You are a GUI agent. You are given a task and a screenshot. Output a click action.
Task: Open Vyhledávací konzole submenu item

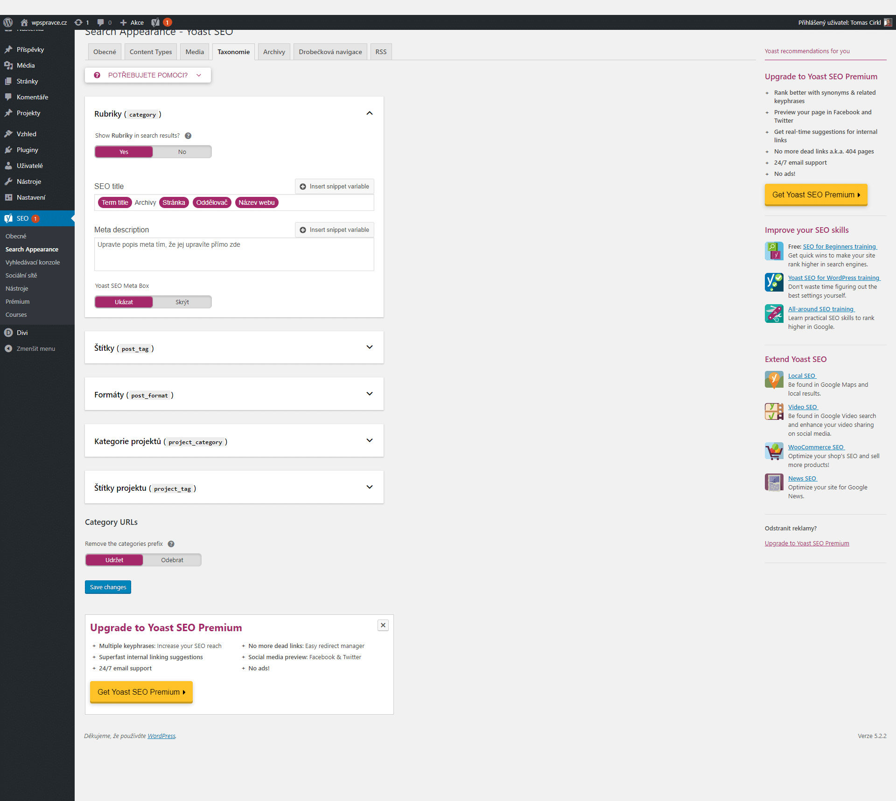[33, 263]
